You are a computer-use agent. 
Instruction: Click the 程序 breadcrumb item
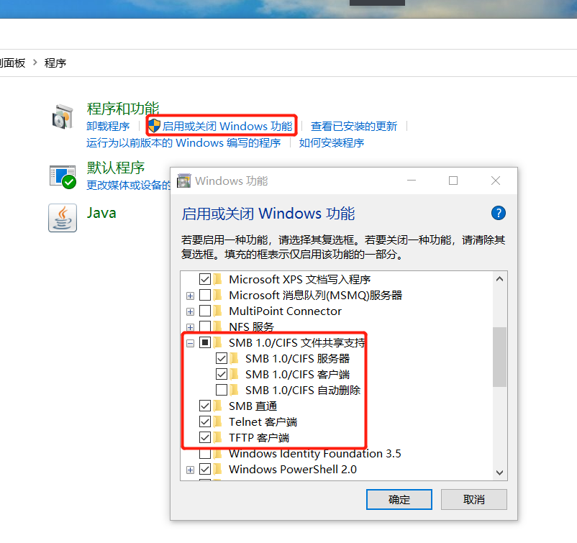(55, 63)
